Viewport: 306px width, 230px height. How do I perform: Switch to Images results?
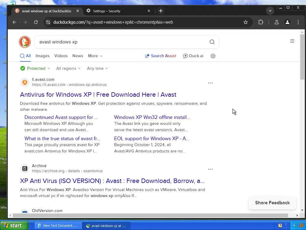click(42, 56)
